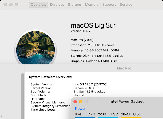Click the macOS Big Sur wallpaper icon
163x119 pixels.
(x=36, y=47)
